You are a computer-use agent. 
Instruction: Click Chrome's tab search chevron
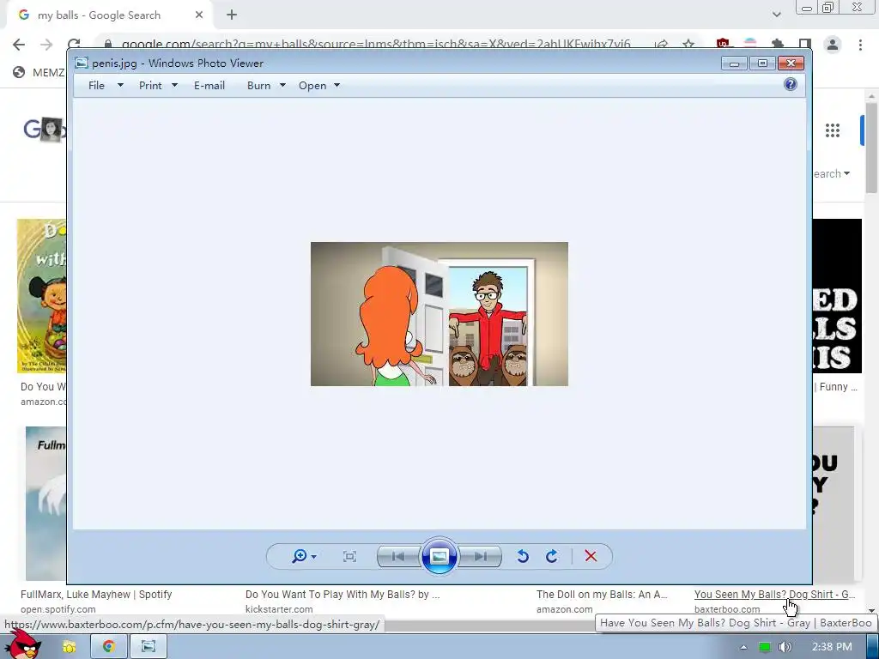(776, 15)
